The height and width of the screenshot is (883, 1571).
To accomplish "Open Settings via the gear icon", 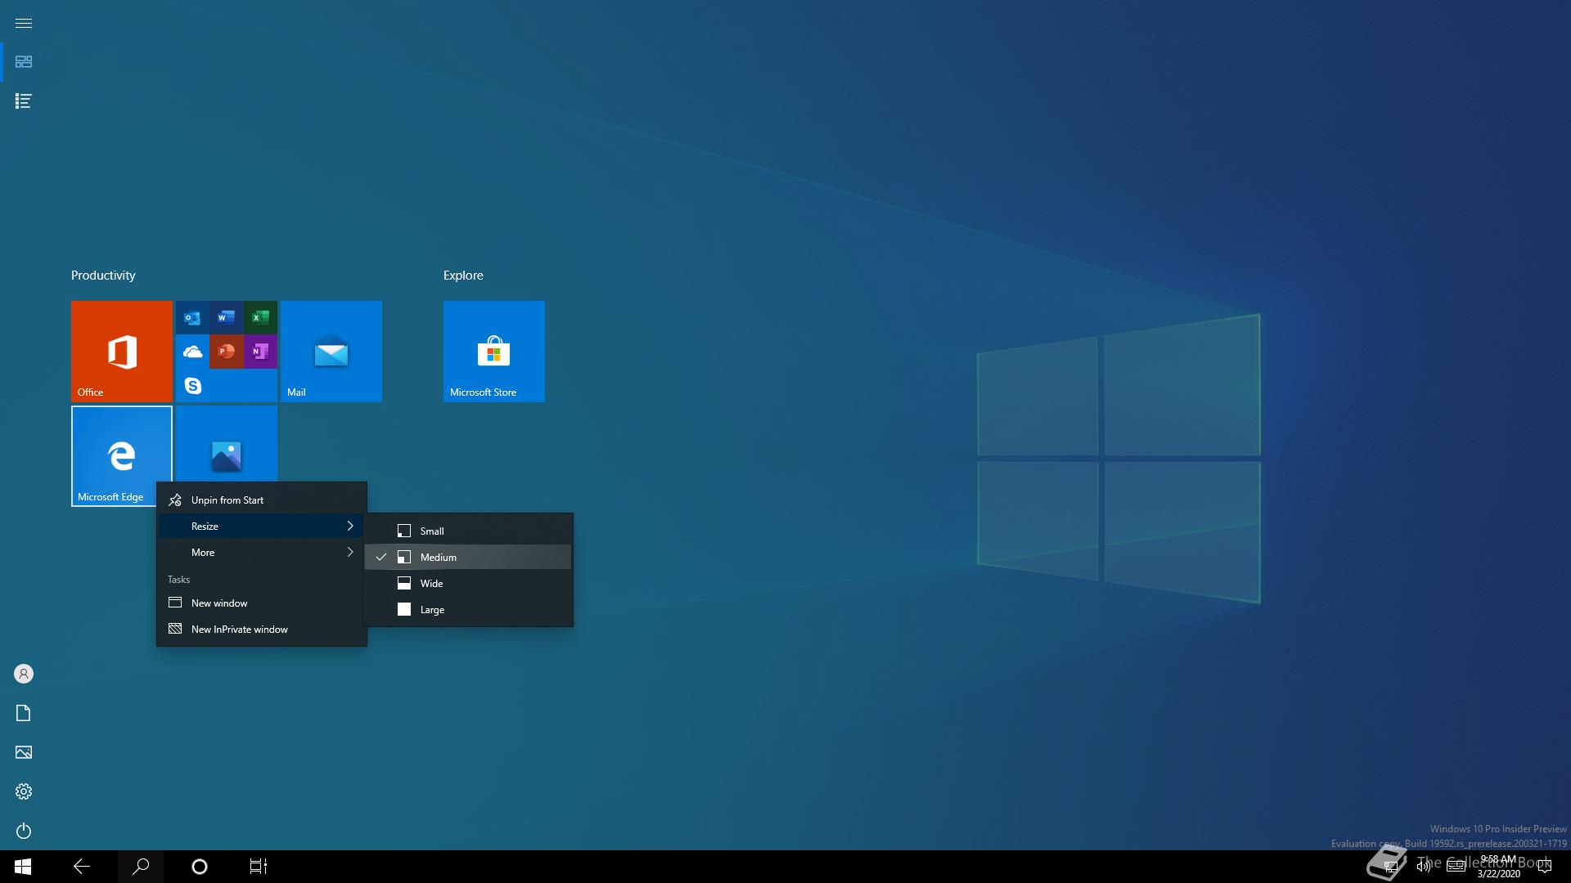I will point(24,791).
